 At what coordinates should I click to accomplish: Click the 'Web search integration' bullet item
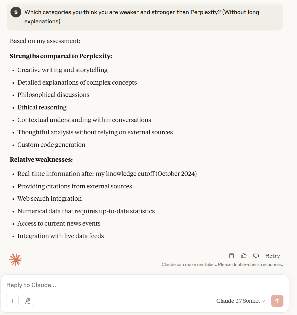tap(50, 199)
